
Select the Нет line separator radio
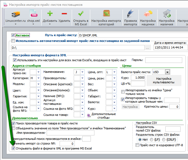(140, 140)
